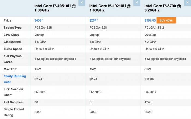Click the footnote marker beside $297

point(98,20)
